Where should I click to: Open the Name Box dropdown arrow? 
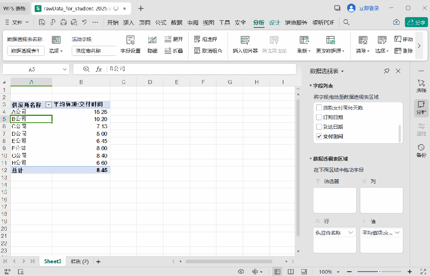coord(65,69)
